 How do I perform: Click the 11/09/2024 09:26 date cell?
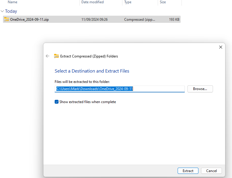click(94, 20)
